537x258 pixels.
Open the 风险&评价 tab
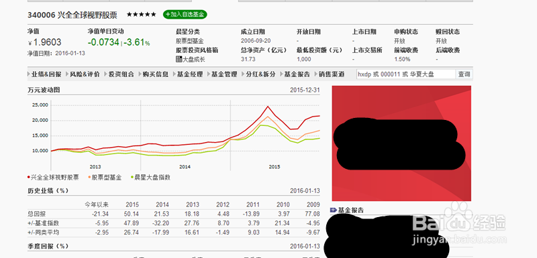click(x=84, y=74)
